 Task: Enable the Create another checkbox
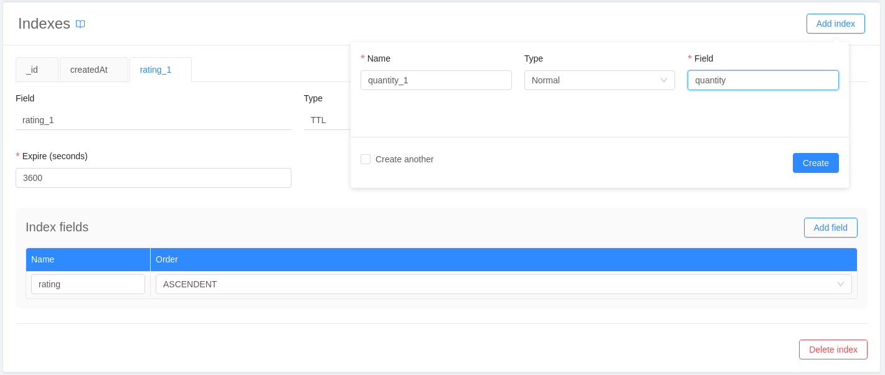[x=366, y=159]
